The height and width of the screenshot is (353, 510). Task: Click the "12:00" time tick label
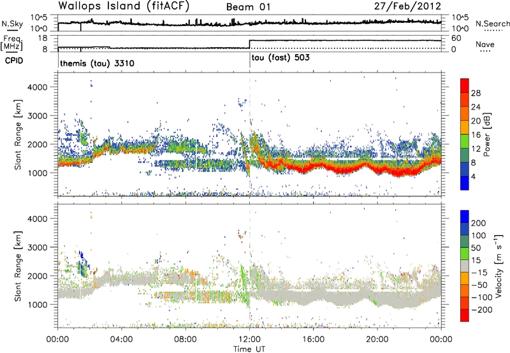coord(249,340)
